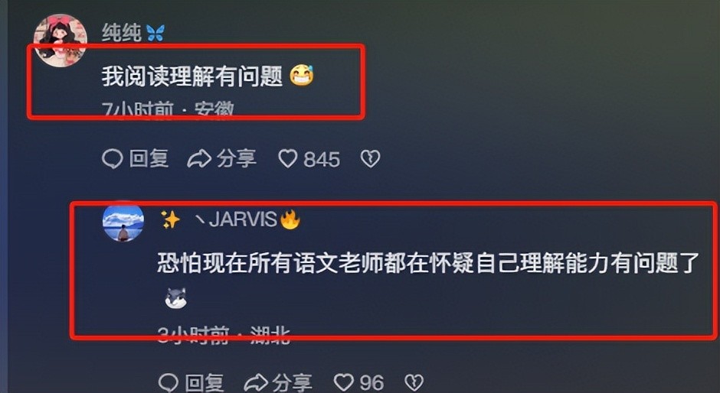
Task: Click the reply bubble icon under 纯纯's comment
Action: pyautogui.click(x=112, y=160)
